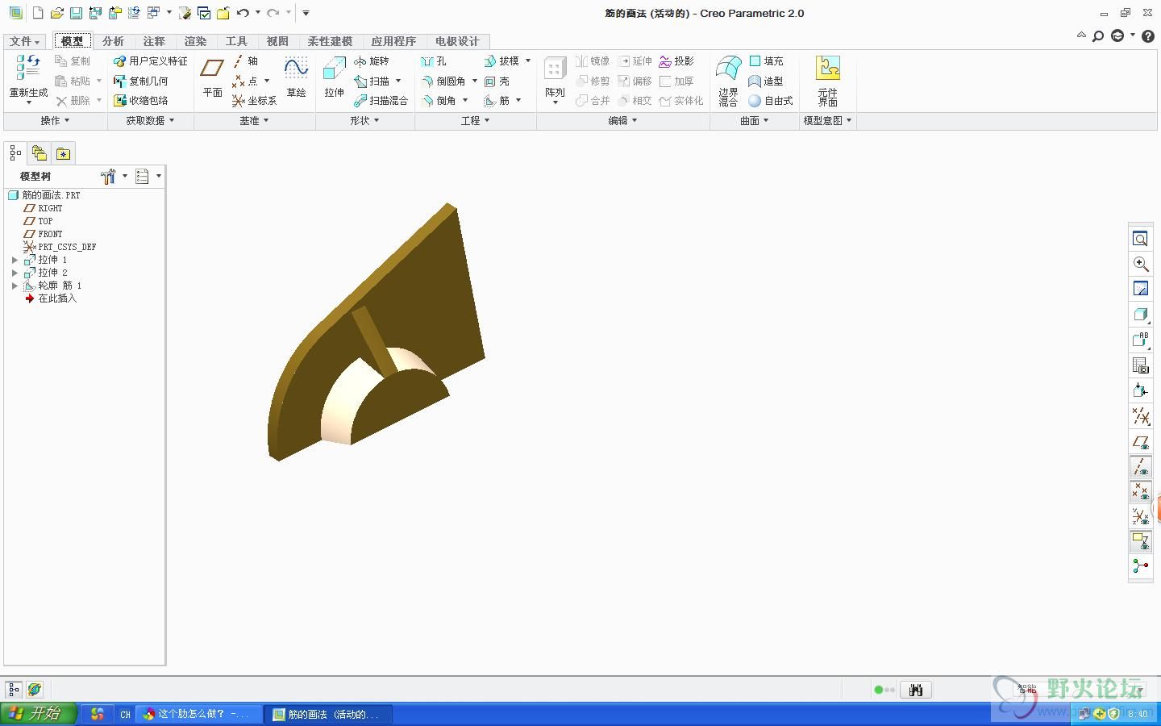Select the Extrude (拉伸) tool
This screenshot has height=726, width=1161.
[334, 78]
